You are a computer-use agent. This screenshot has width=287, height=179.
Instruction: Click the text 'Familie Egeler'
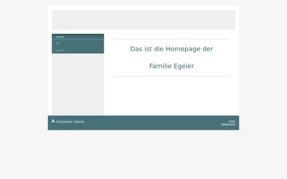click(x=172, y=66)
